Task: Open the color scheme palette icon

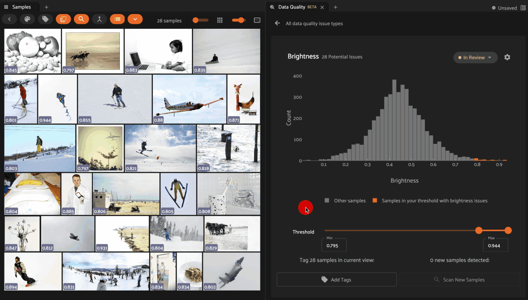Action: coord(27,19)
